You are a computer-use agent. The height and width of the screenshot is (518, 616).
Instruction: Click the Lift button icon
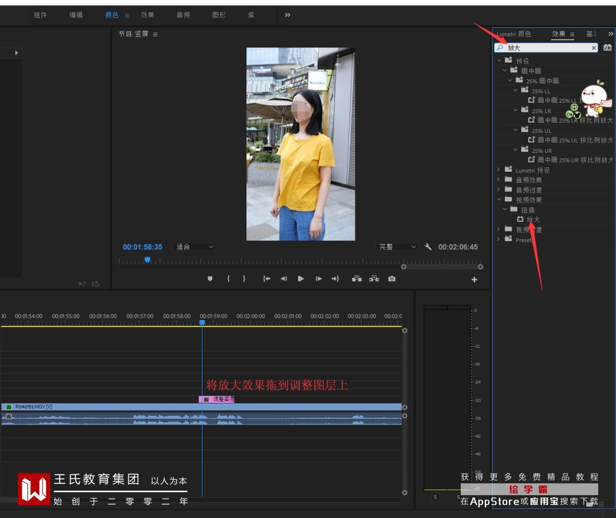point(356,279)
